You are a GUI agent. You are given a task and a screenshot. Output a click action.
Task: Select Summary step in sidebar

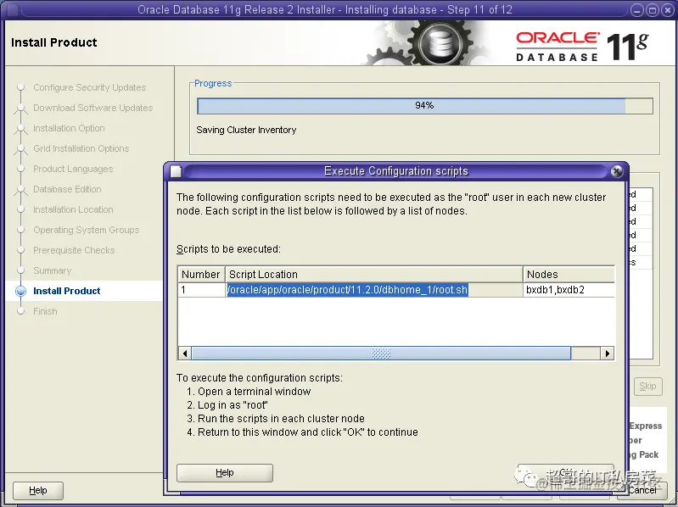click(52, 270)
